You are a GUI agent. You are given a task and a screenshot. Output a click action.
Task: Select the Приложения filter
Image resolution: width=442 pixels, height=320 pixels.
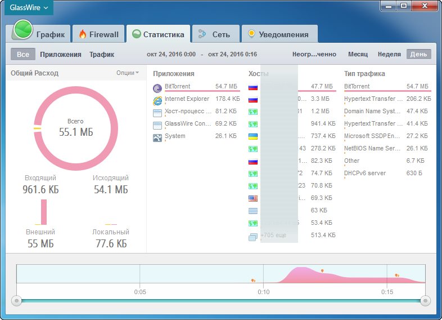(61, 54)
